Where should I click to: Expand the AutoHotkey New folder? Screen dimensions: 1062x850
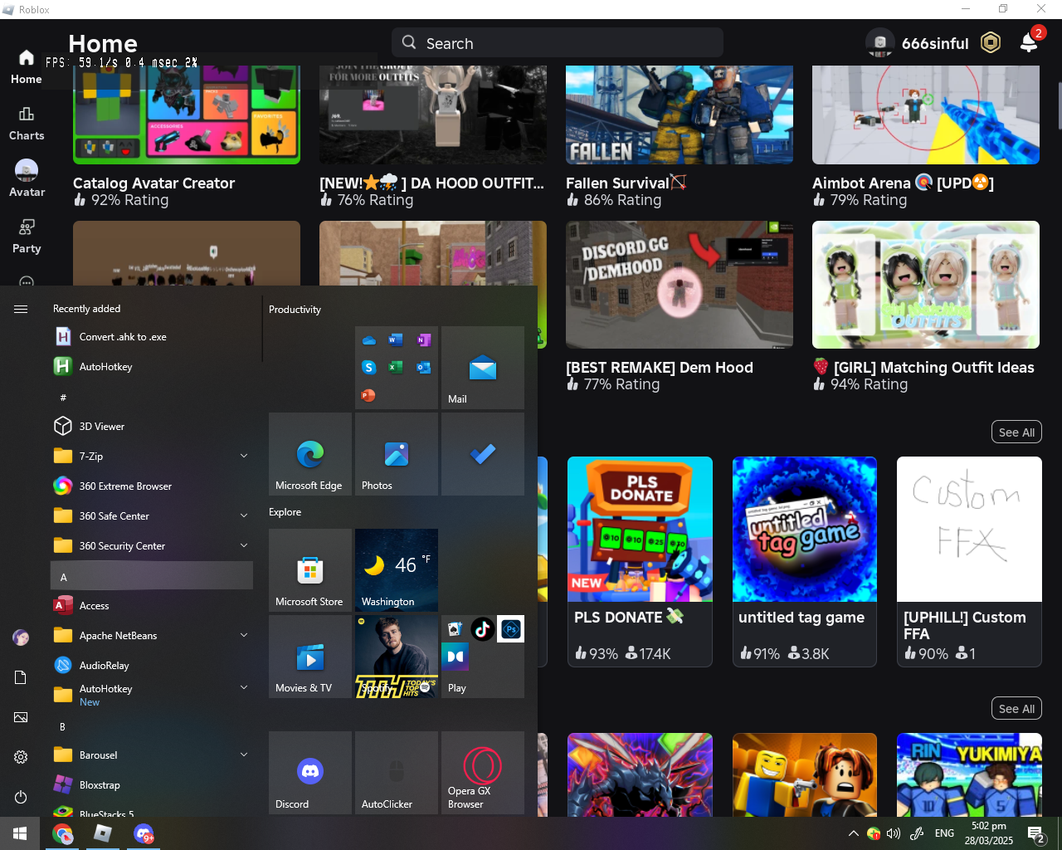[x=151, y=695]
